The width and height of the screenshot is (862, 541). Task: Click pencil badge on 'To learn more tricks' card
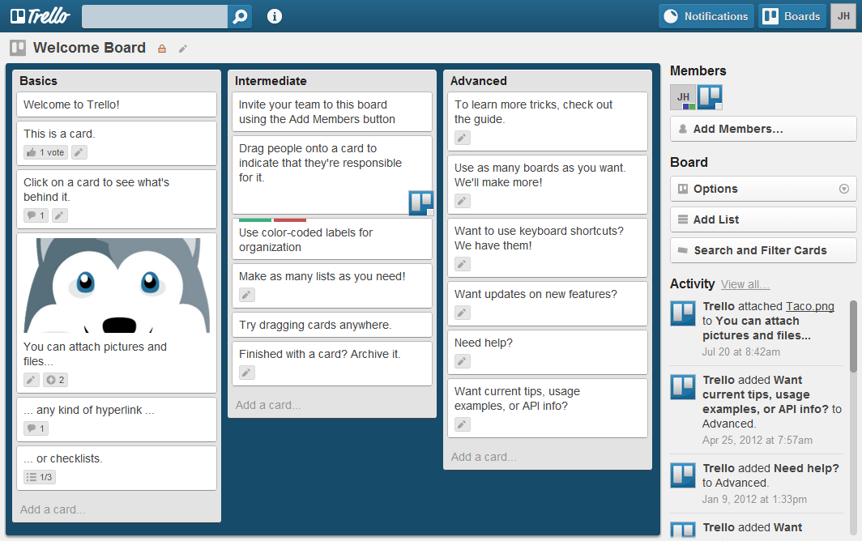[x=463, y=138]
